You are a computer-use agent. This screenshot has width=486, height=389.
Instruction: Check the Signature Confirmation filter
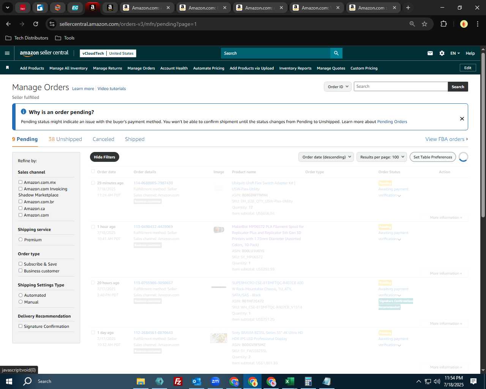(21, 326)
